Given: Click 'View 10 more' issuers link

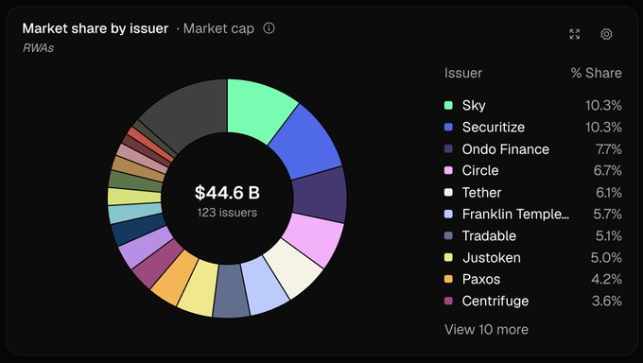Looking at the screenshot, I should click(x=486, y=329).
